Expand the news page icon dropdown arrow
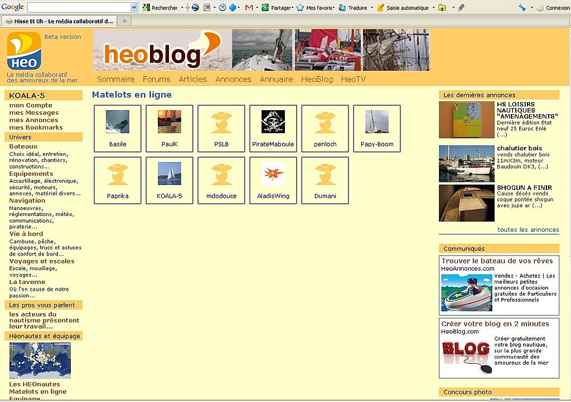 pos(215,8)
